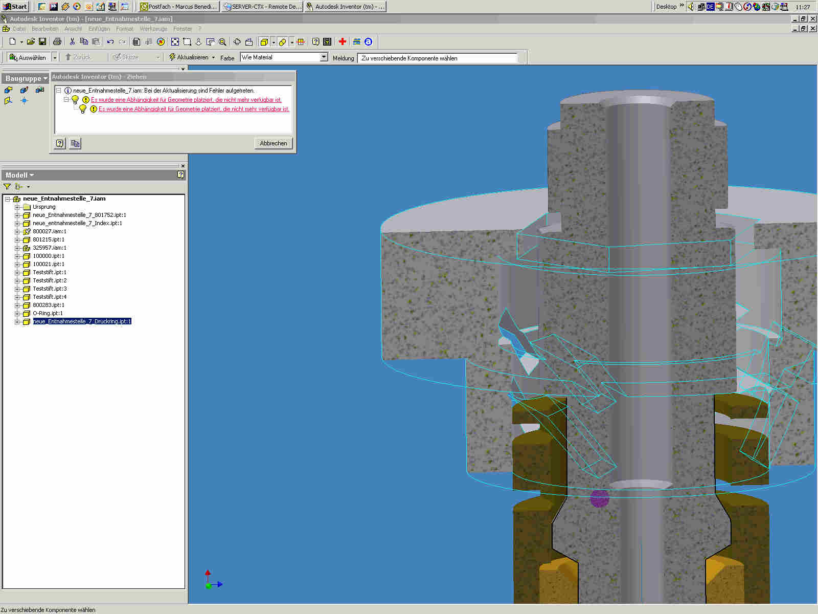818x614 pixels.
Task: Expand the Ursprung folder node
Action: [17, 207]
